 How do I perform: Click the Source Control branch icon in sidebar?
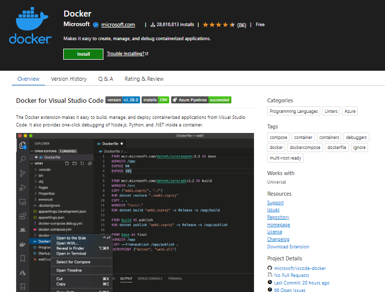click(23, 174)
